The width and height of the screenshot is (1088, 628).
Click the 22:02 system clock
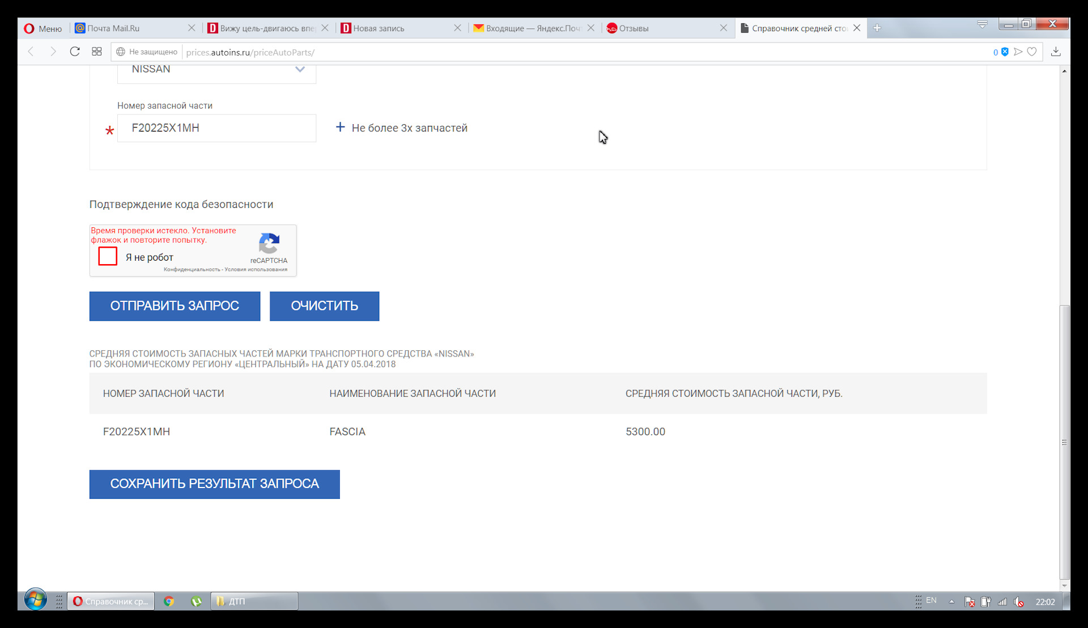click(1045, 602)
